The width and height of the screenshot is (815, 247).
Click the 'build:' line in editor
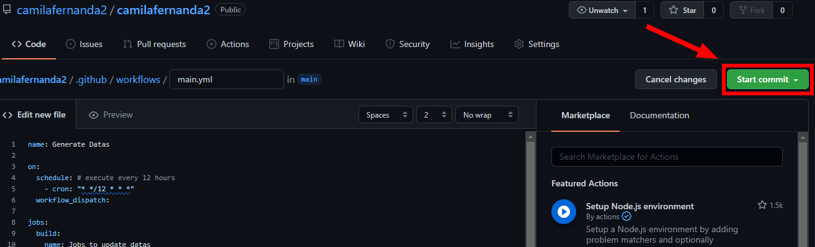click(x=48, y=233)
